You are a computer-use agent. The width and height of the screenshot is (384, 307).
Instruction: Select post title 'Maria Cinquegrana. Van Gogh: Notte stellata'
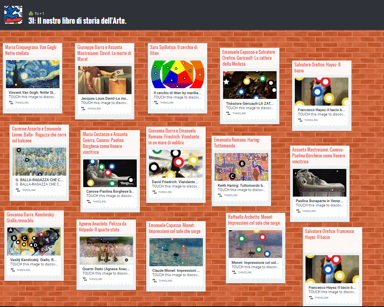31,50
